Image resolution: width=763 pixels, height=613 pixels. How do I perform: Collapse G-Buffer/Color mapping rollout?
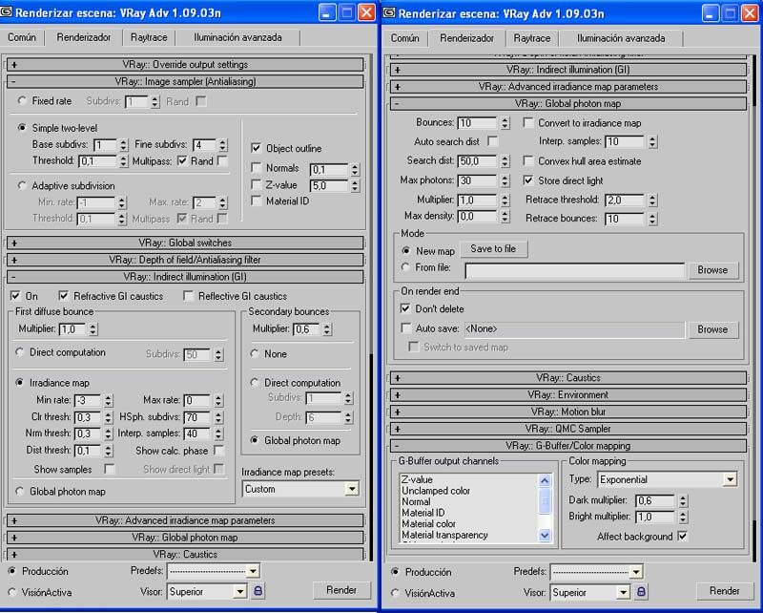[x=567, y=446]
